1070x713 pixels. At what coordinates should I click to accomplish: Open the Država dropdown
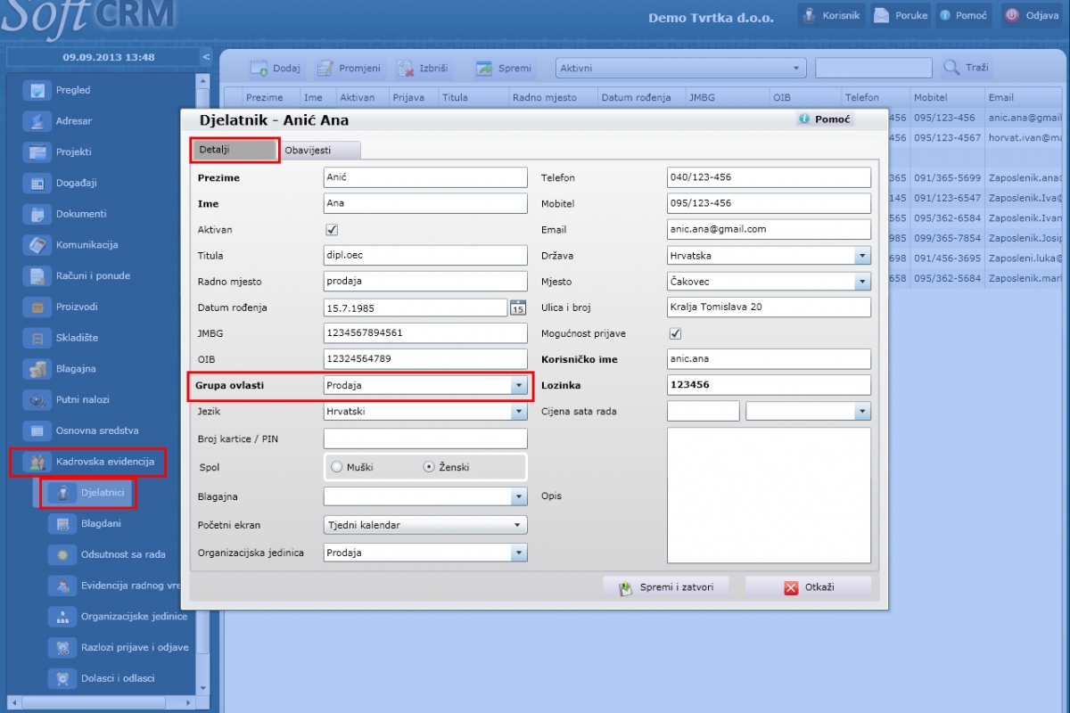pyautogui.click(x=862, y=256)
